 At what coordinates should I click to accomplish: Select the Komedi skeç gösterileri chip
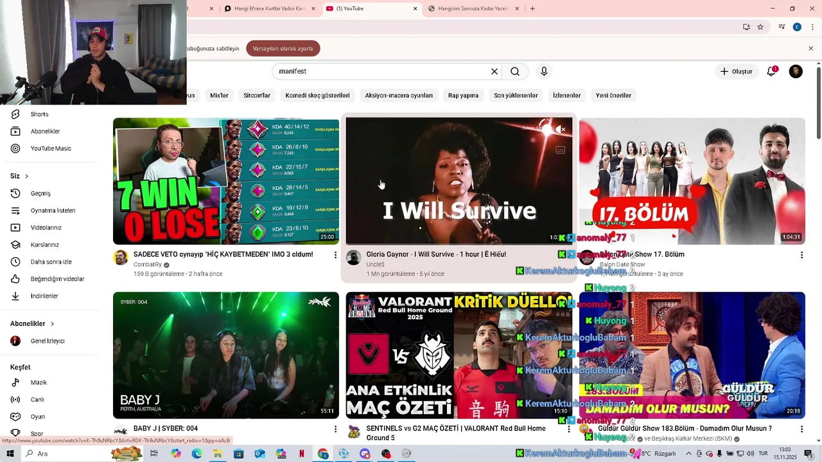(318, 96)
